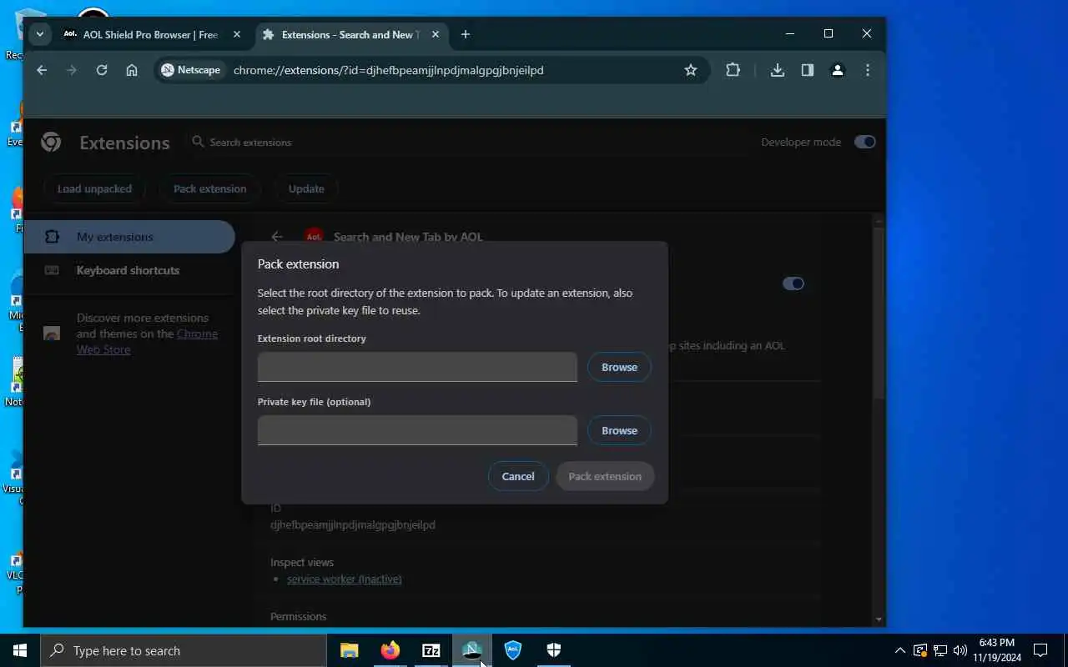The height and width of the screenshot is (667, 1068).
Task: Open the browser three-dot menu
Action: (x=868, y=70)
